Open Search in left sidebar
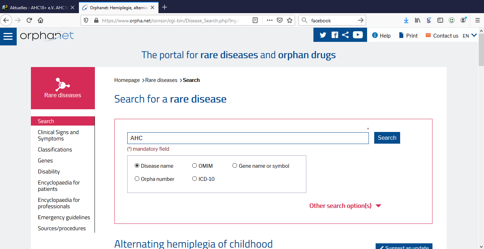 (x=63, y=121)
